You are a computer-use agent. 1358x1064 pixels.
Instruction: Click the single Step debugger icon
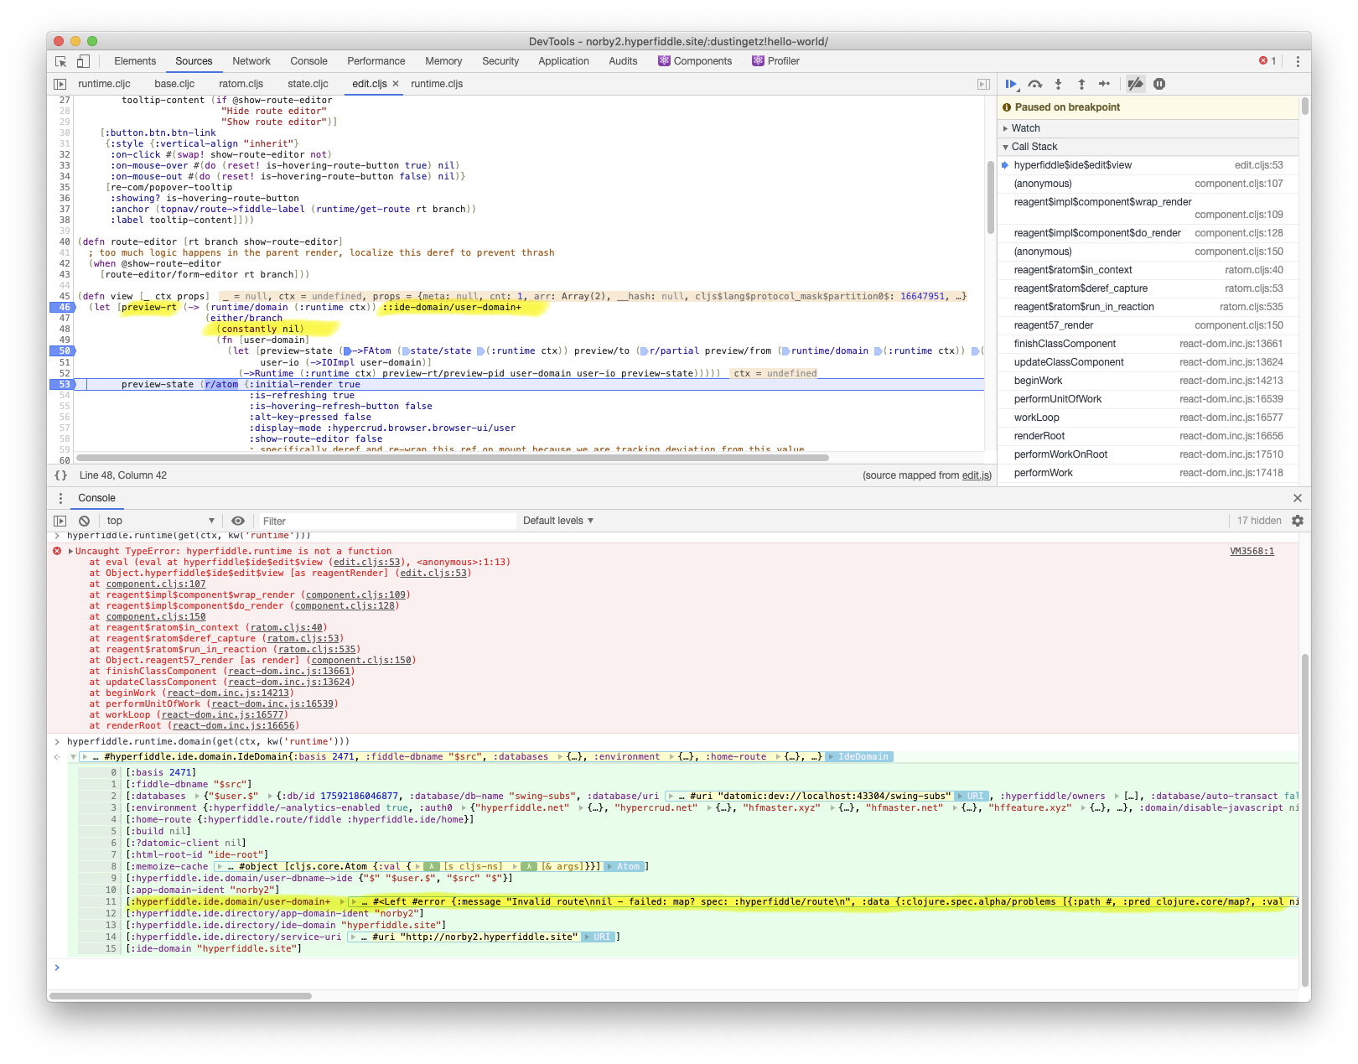pos(1105,84)
